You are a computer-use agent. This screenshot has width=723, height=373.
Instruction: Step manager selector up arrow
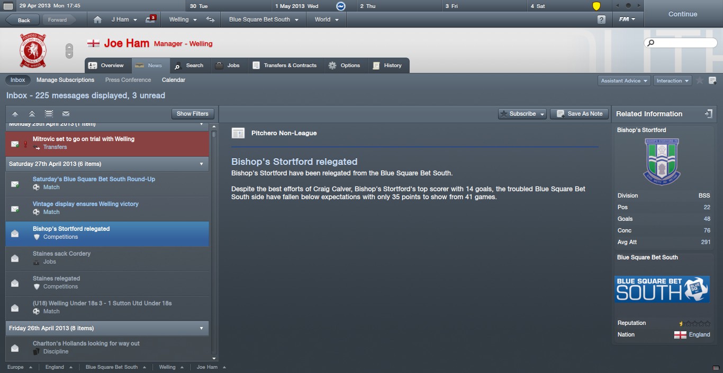[69, 48]
